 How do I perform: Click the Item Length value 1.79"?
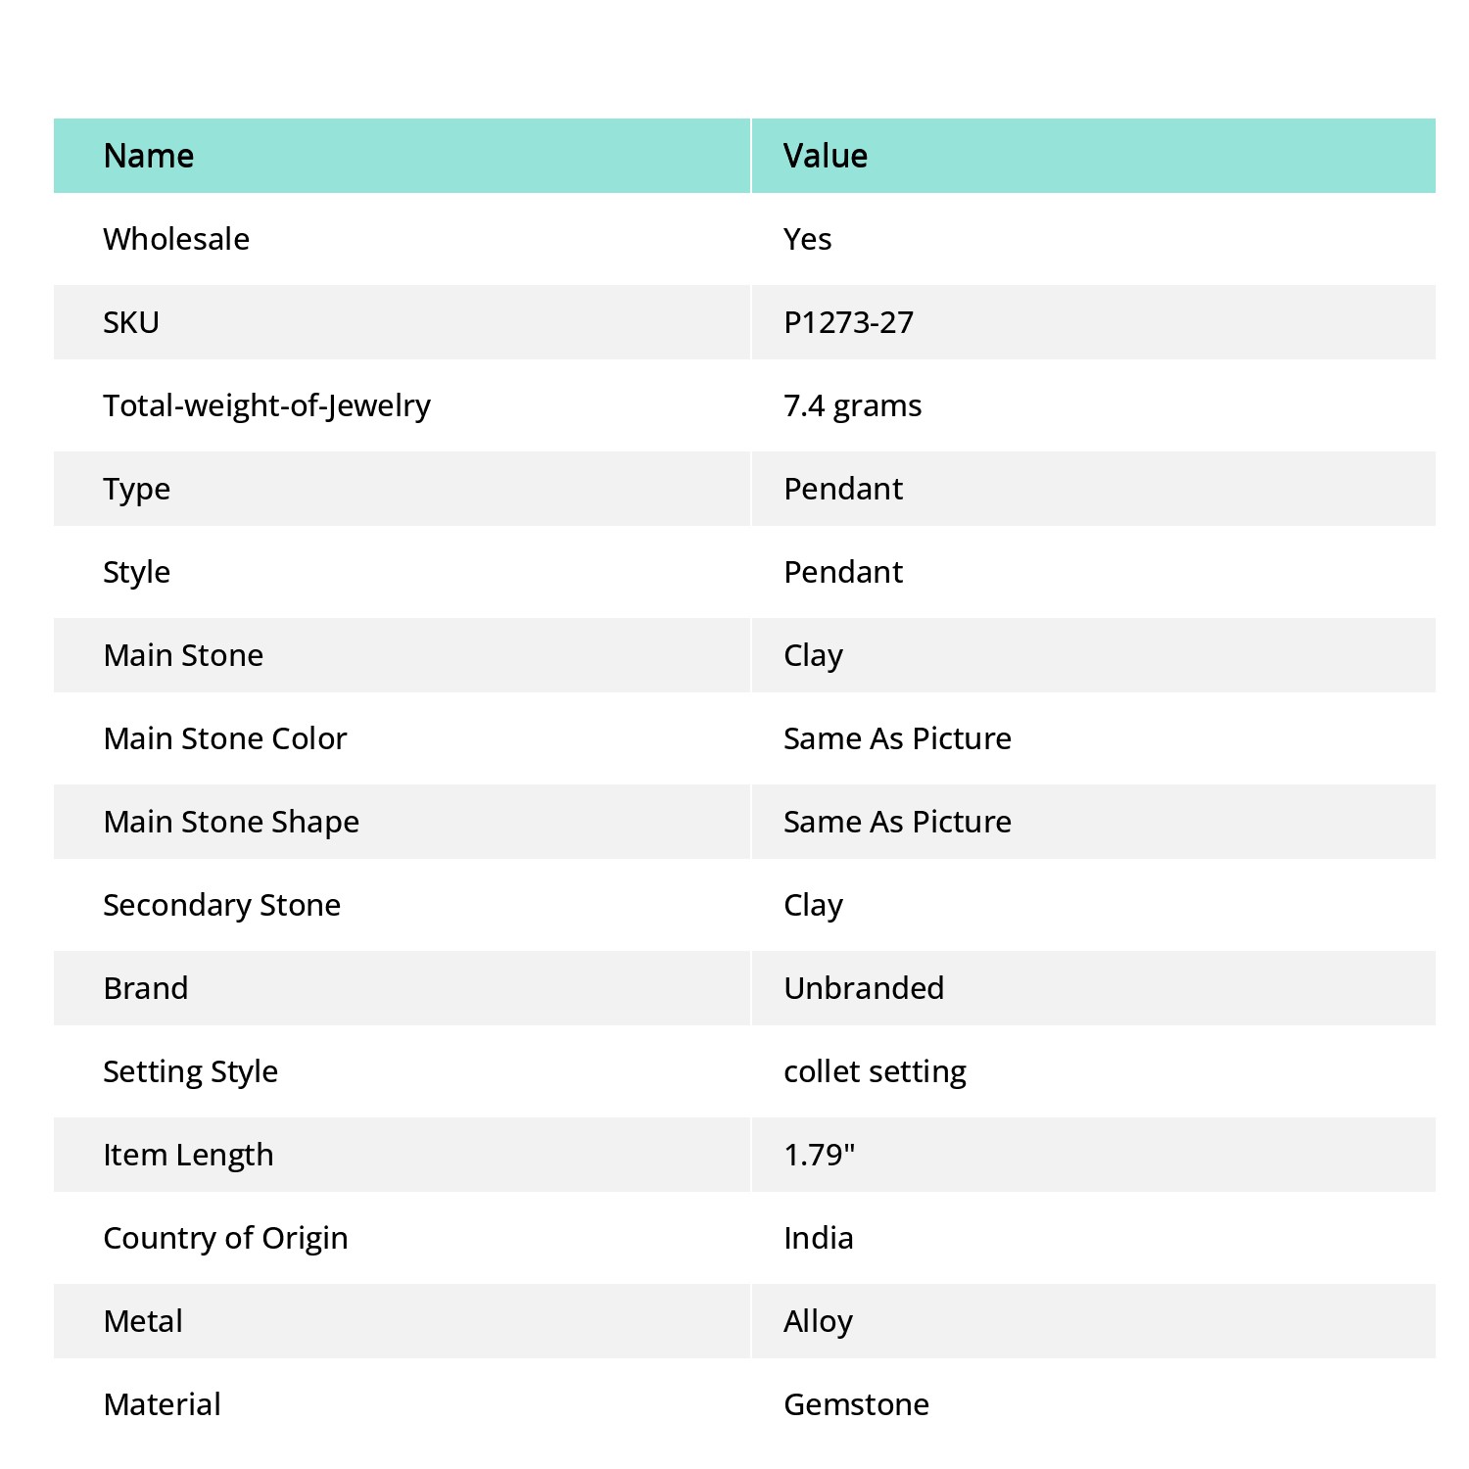(x=819, y=1155)
